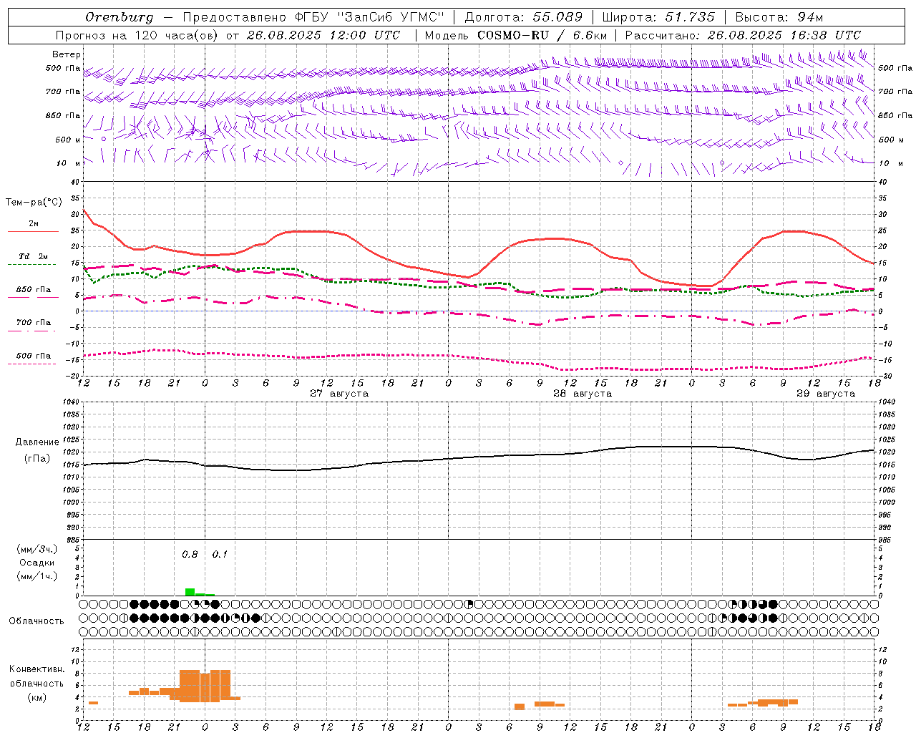Click the 'Давление' pressure panel label
The width and height of the screenshot is (916, 733).
37,442
